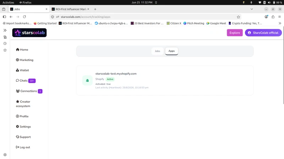Open the clock and calendar menu
Image resolution: width=284 pixels, height=159 pixels.
(x=142, y=2)
